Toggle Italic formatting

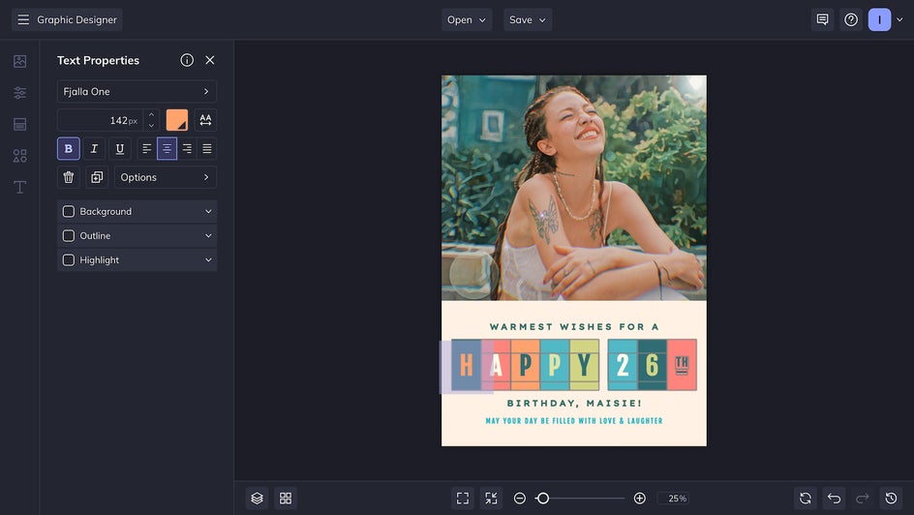94,148
